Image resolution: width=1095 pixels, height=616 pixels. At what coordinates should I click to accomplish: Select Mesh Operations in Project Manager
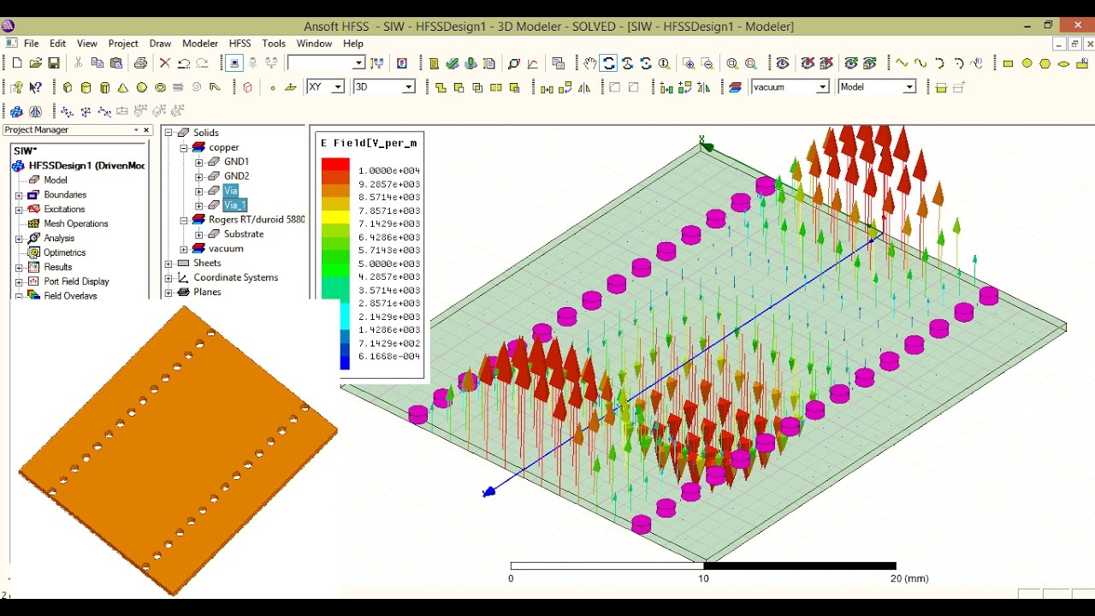pos(76,224)
